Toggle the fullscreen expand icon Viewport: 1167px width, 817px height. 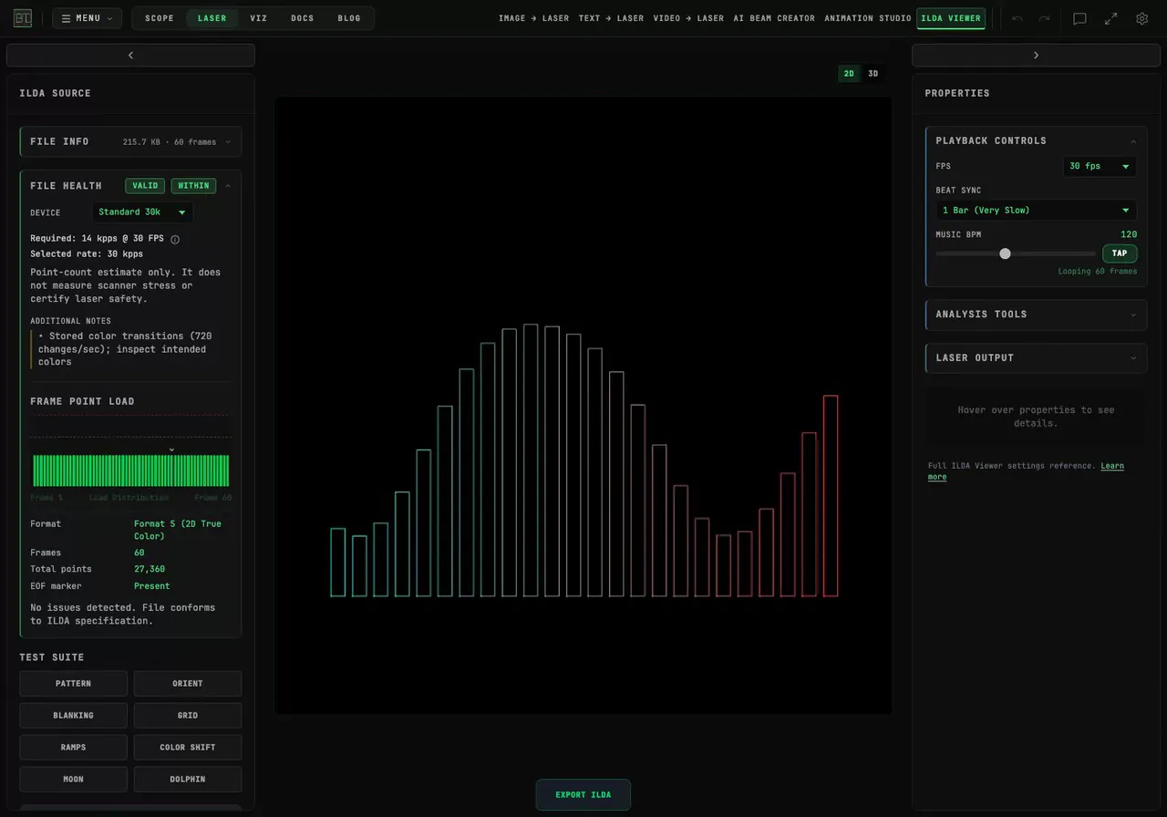(x=1110, y=18)
